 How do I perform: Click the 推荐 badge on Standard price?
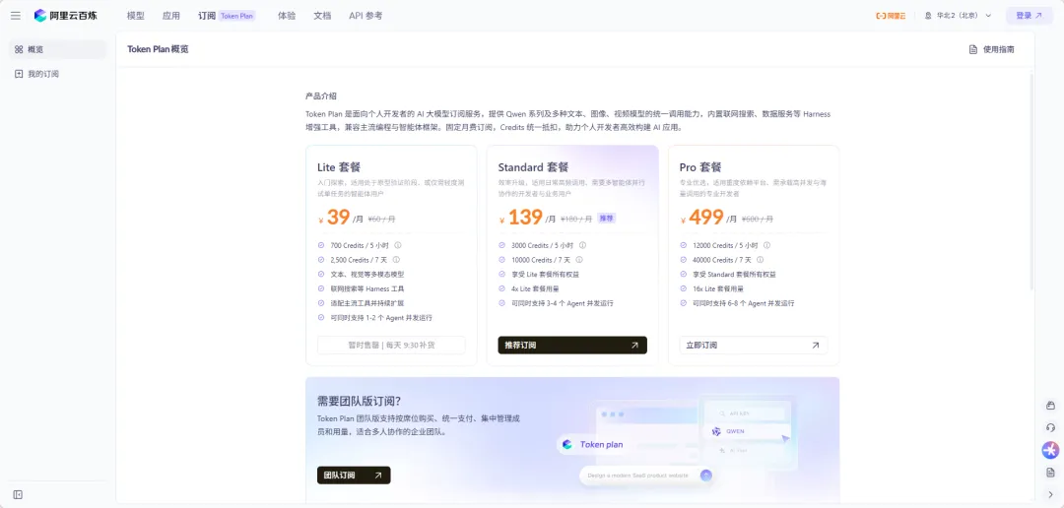pyautogui.click(x=605, y=219)
